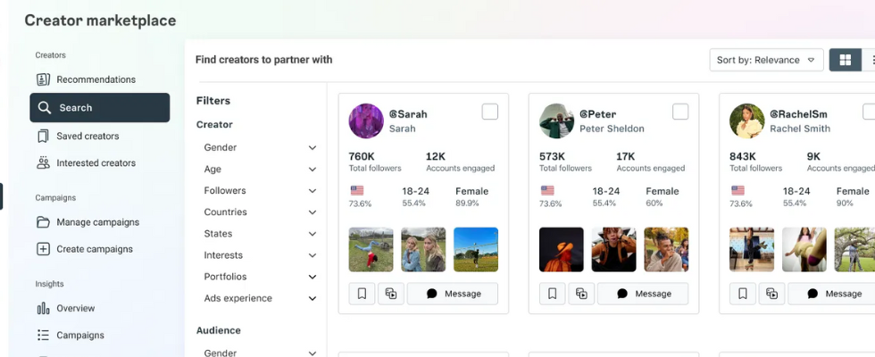This screenshot has width=875, height=357.
Task: Expand the Followers filter
Action: (259, 191)
